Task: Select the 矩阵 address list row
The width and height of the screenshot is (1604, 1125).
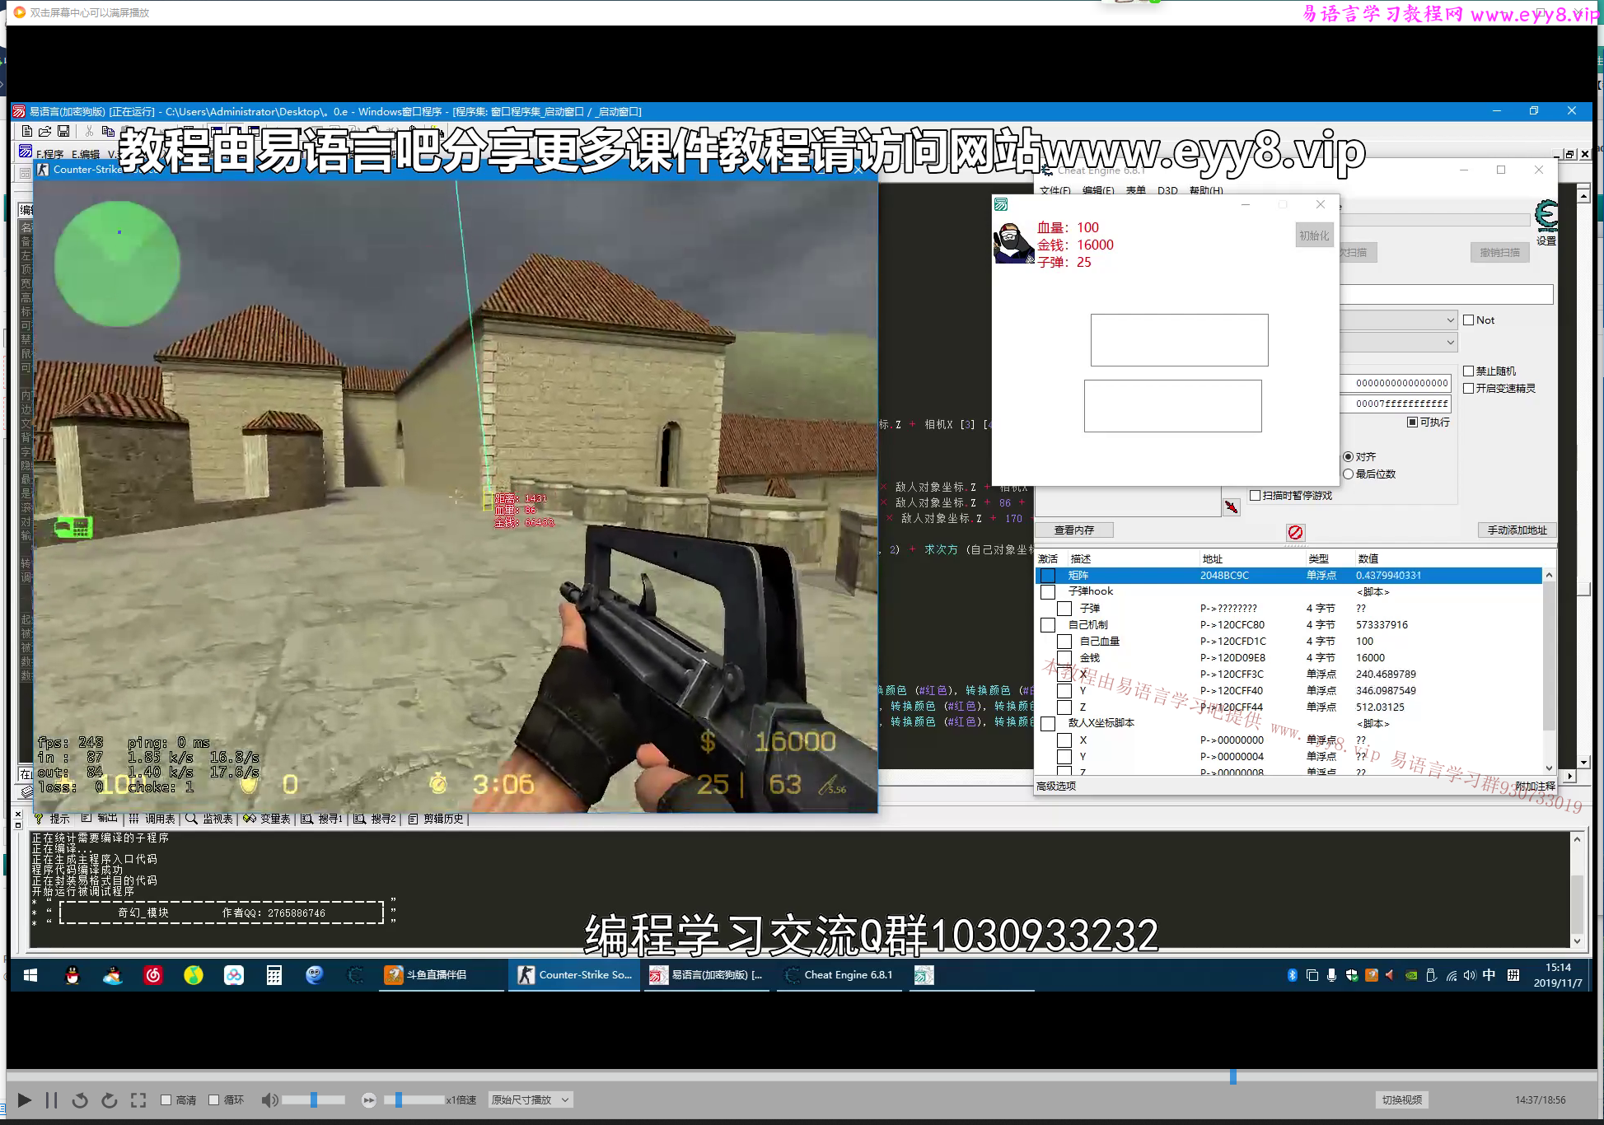Action: pyautogui.click(x=1288, y=576)
